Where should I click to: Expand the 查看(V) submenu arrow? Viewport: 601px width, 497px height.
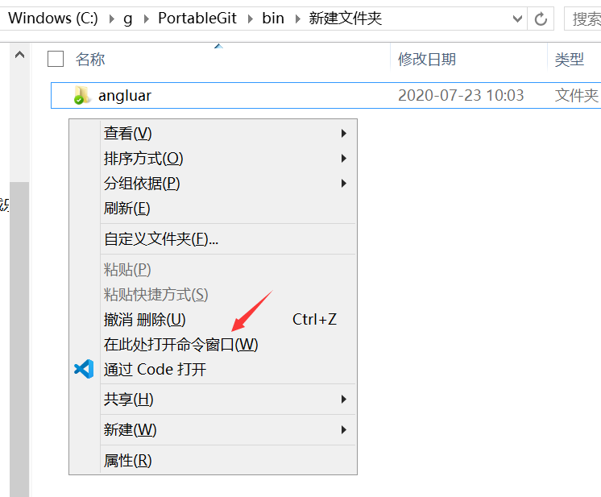[344, 134]
